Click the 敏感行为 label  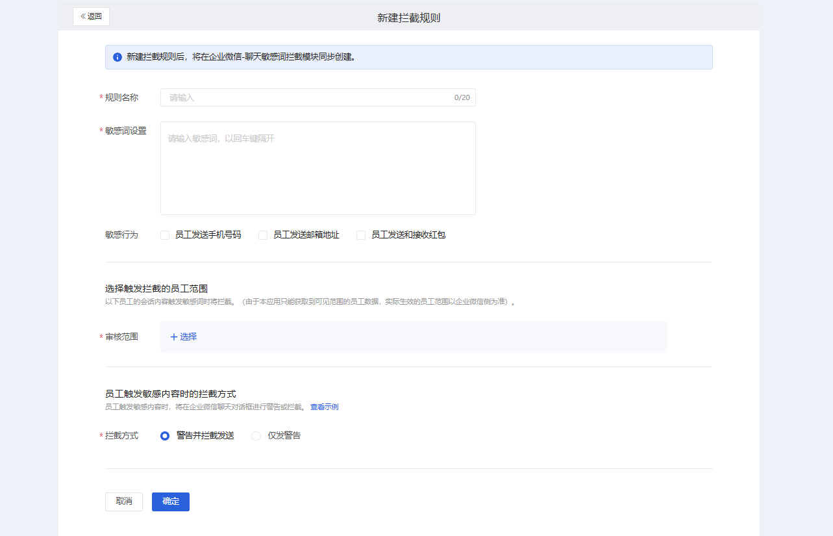(122, 235)
